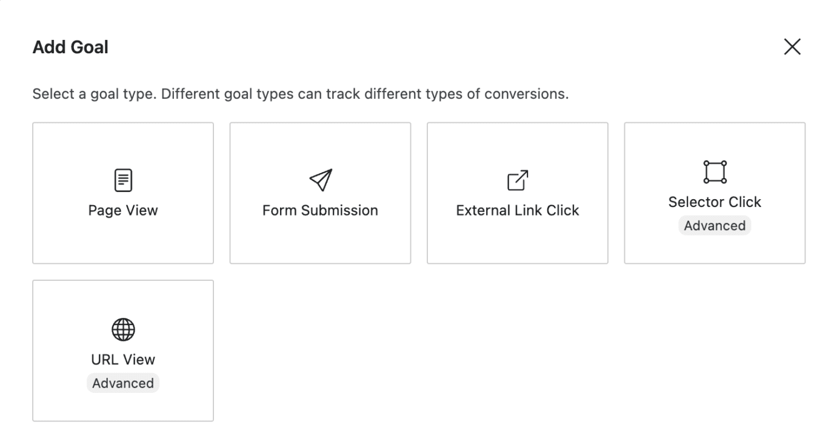
Task: Click the "Form Submission" text label
Action: click(x=320, y=211)
